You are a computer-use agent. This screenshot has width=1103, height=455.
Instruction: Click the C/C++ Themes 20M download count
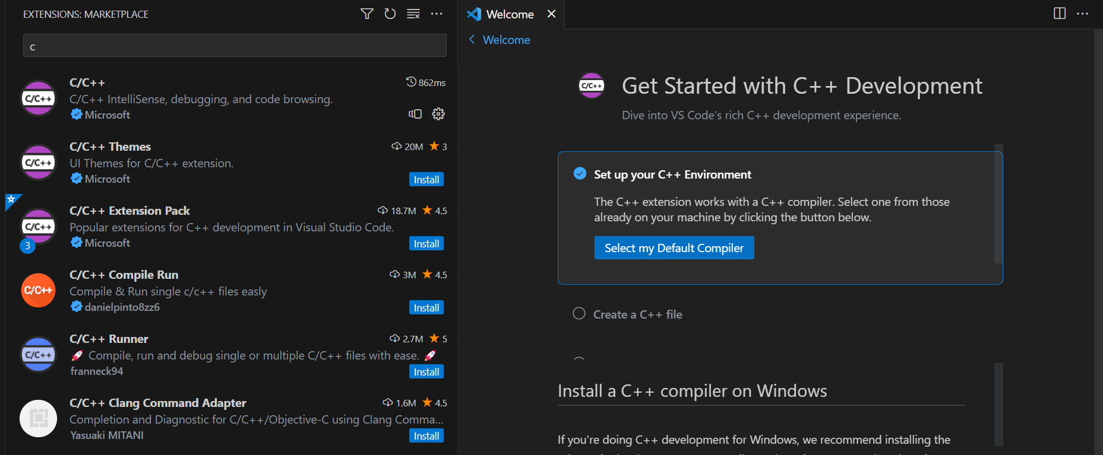tap(407, 147)
